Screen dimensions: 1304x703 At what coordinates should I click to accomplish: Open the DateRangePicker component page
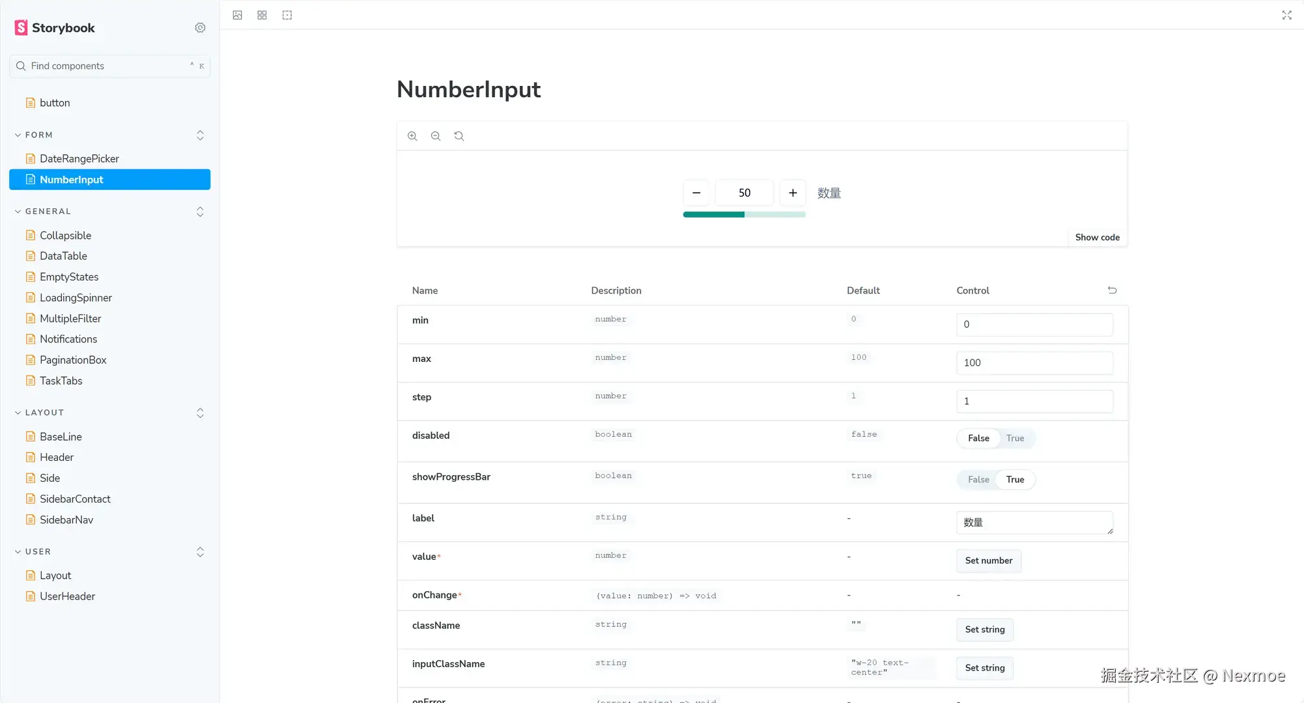click(79, 159)
